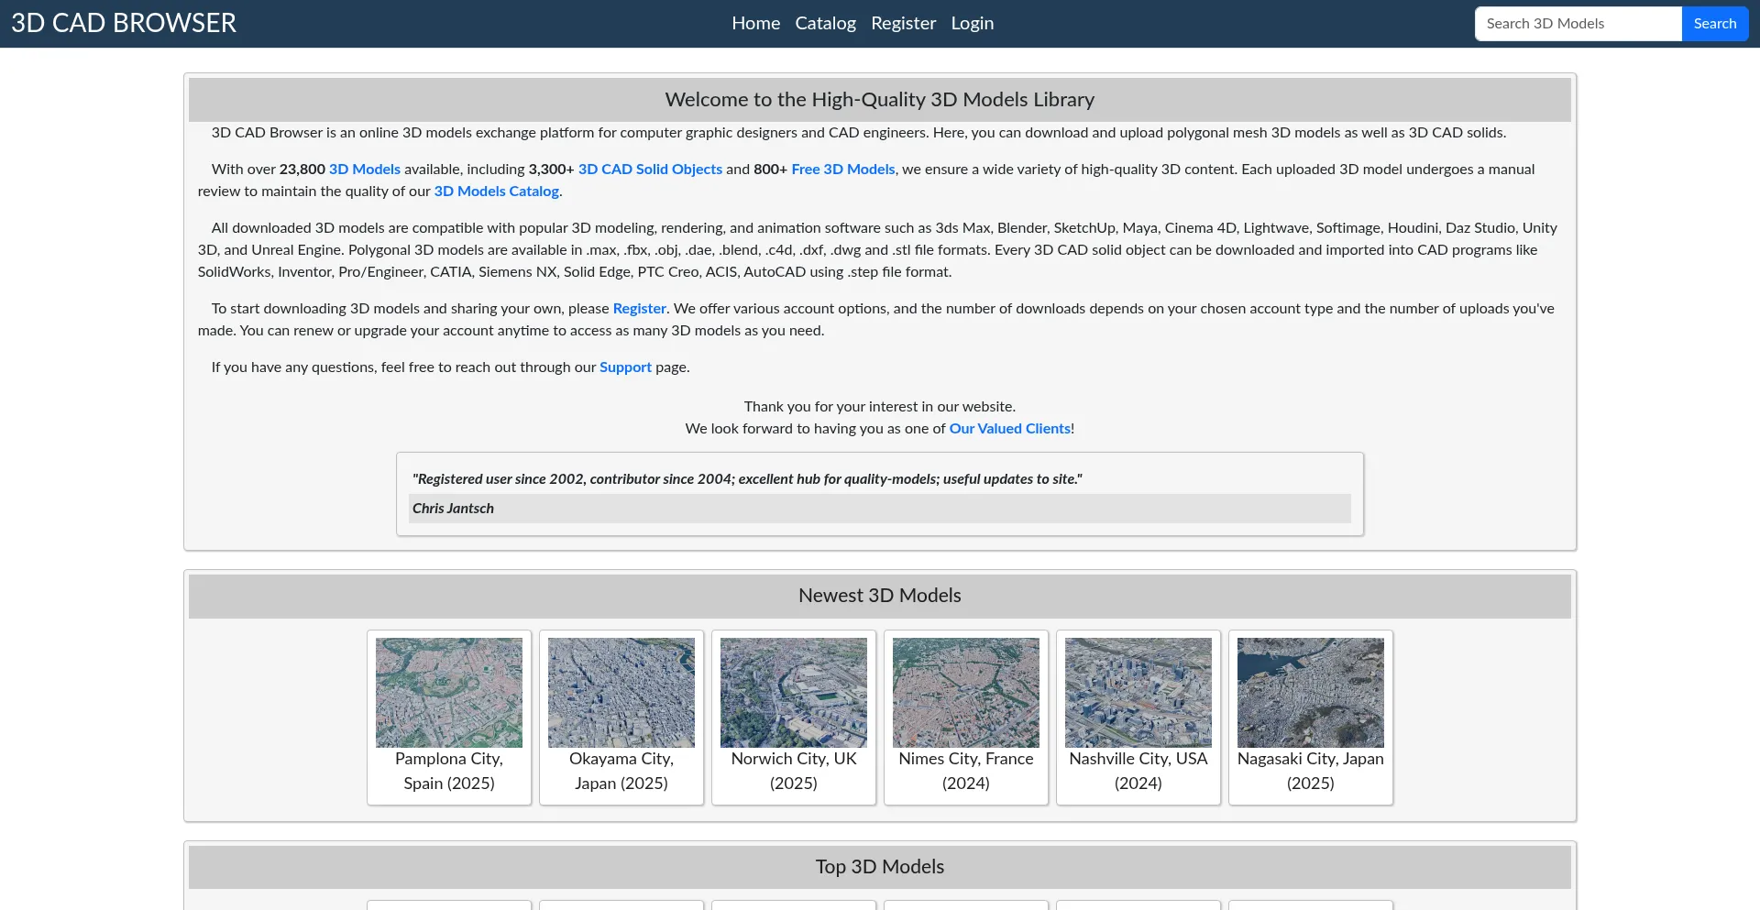Open the Support page link

pyautogui.click(x=625, y=367)
